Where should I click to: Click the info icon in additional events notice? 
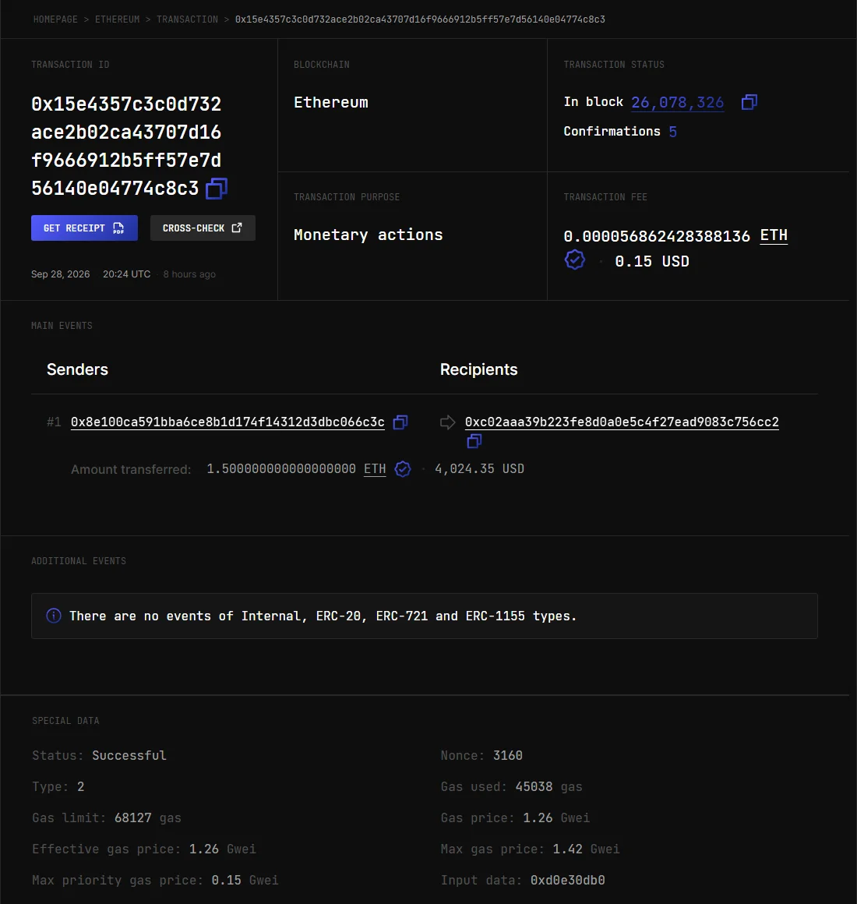54,616
